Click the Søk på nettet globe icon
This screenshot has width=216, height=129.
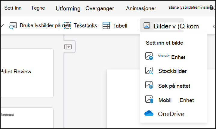click(x=149, y=85)
